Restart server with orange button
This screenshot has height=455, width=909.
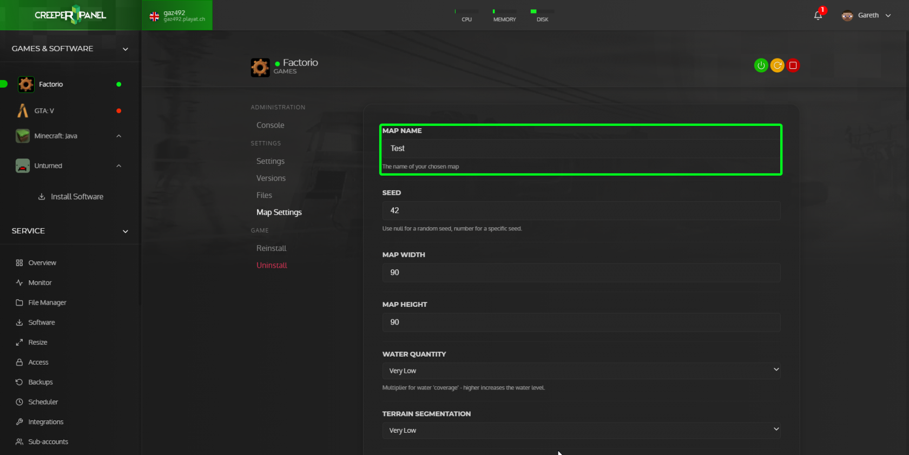[x=777, y=65]
